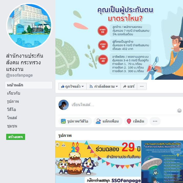Click the thumbs-up icon on ถูกใจแล้ว
Screen dimensions: 183x183
click(x=63, y=86)
